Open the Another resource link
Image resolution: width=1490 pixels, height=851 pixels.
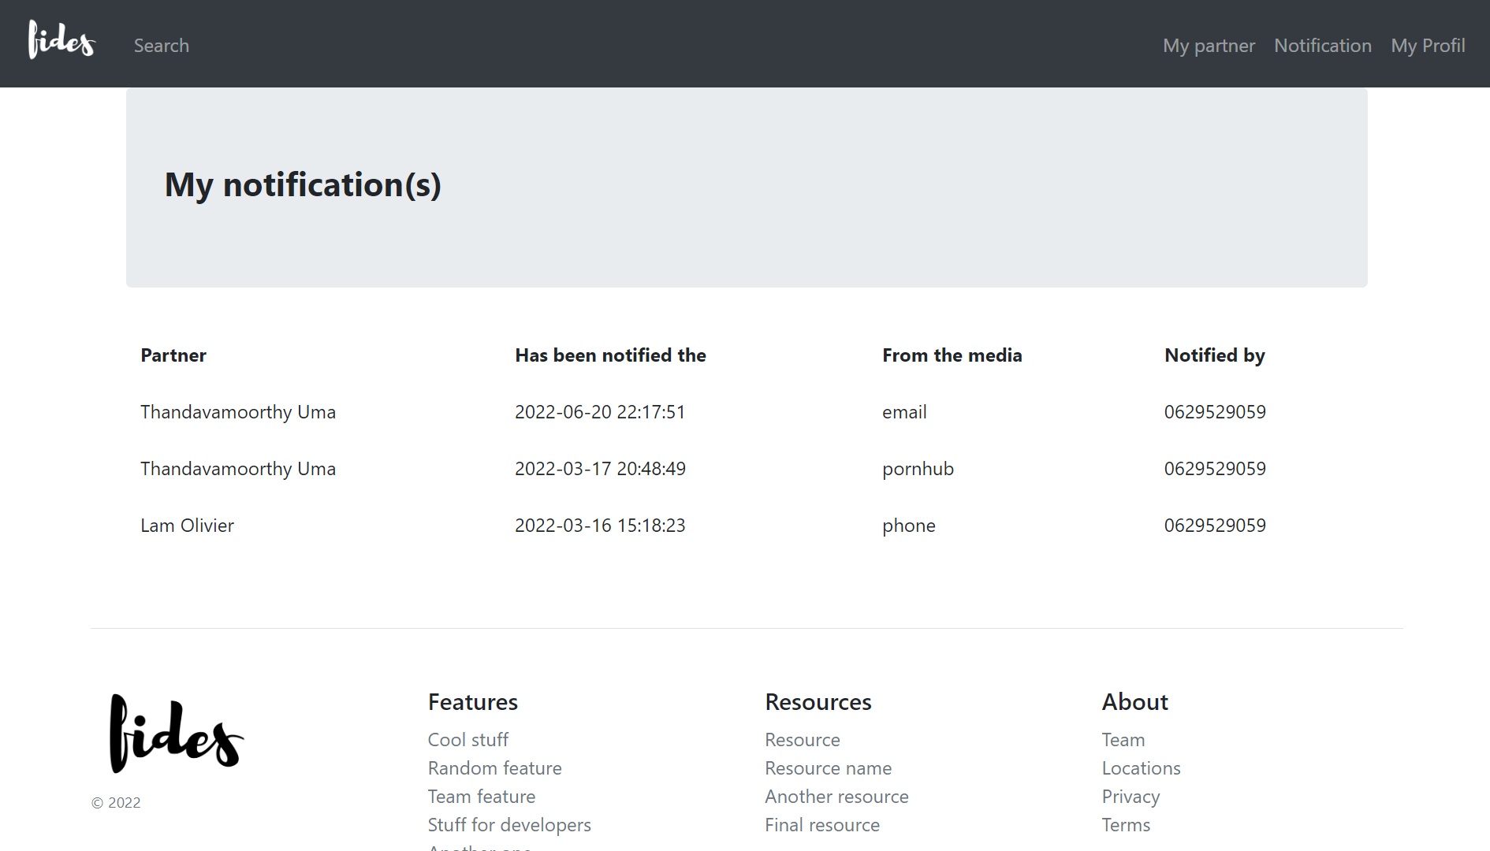836,797
